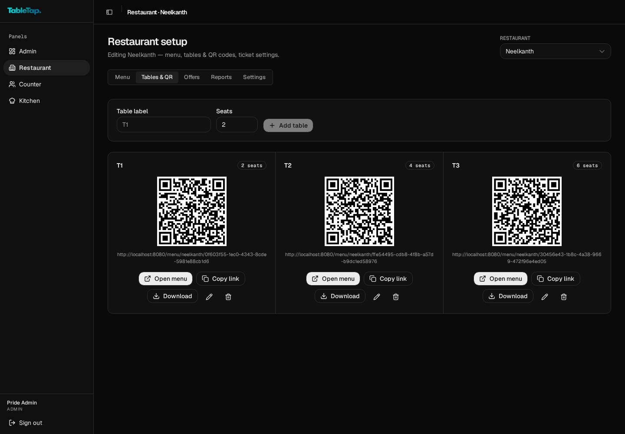Click the Pride Admin user name
Image resolution: width=625 pixels, height=434 pixels.
coord(22,403)
